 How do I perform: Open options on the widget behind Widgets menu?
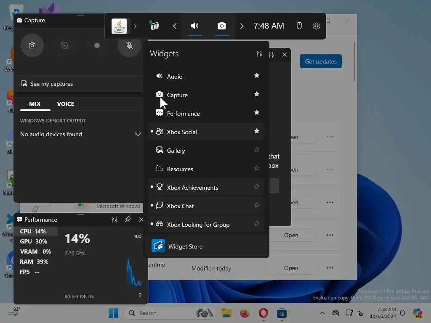click(x=272, y=55)
